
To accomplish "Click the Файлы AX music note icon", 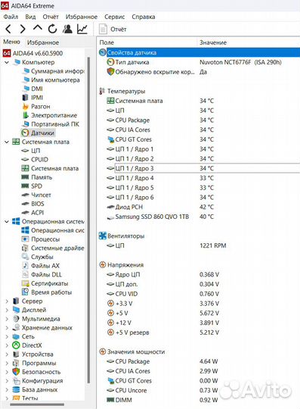I will [x=25, y=266].
